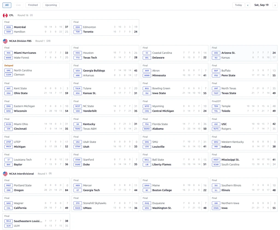Open the CFL league link
Image resolution: width=280 pixels, height=230 pixels.
point(11,15)
